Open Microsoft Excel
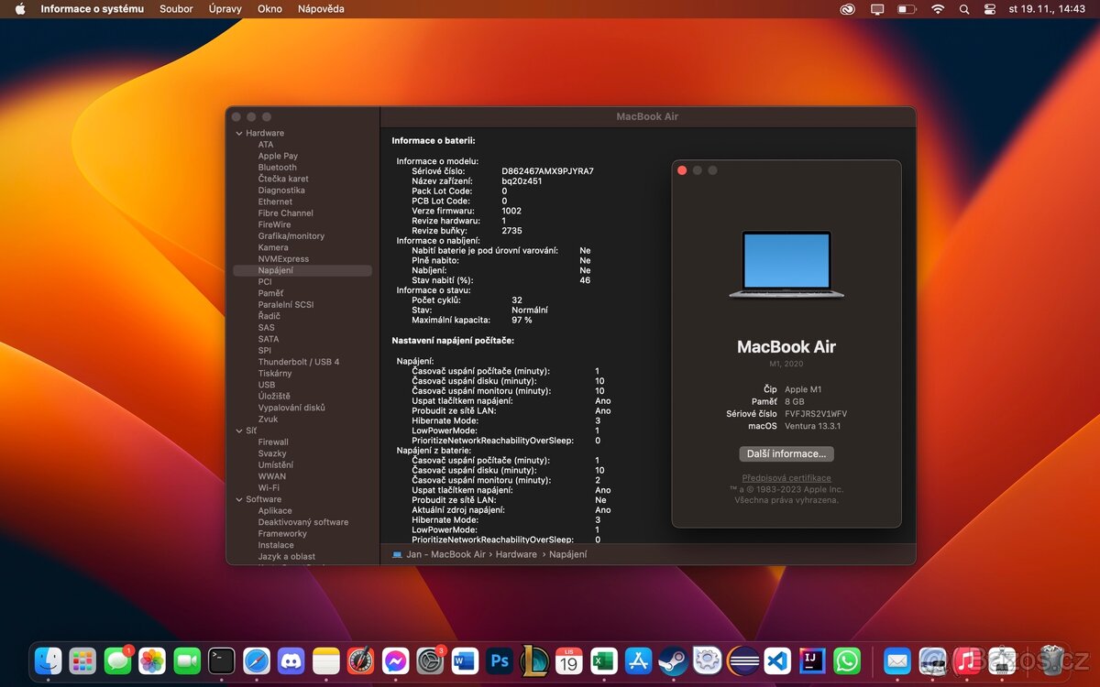1100x687 pixels. click(x=602, y=660)
